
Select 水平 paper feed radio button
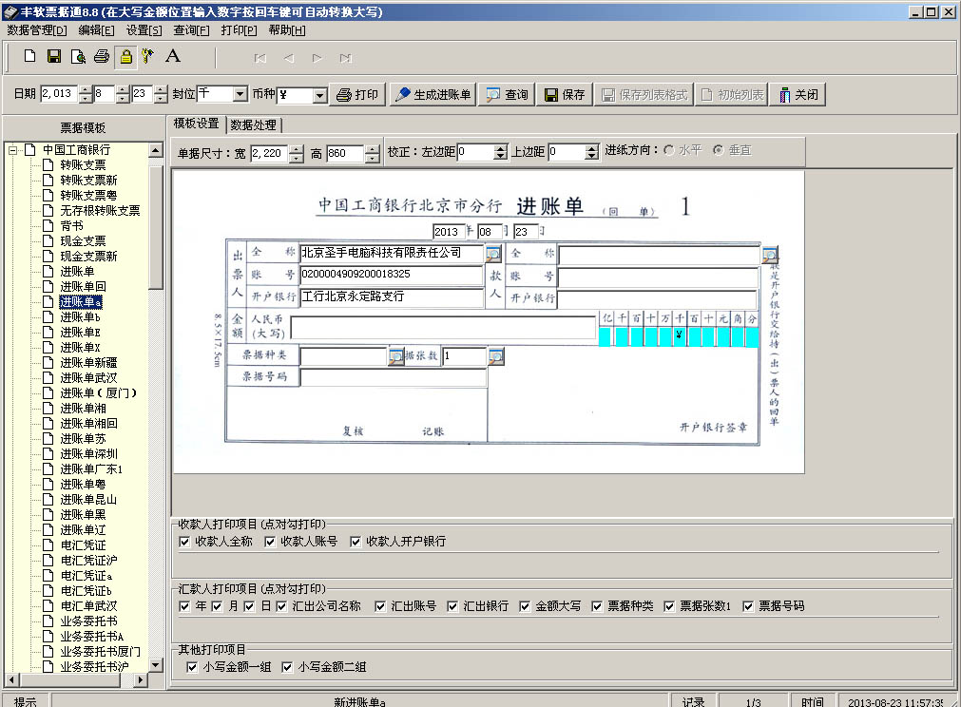(668, 150)
